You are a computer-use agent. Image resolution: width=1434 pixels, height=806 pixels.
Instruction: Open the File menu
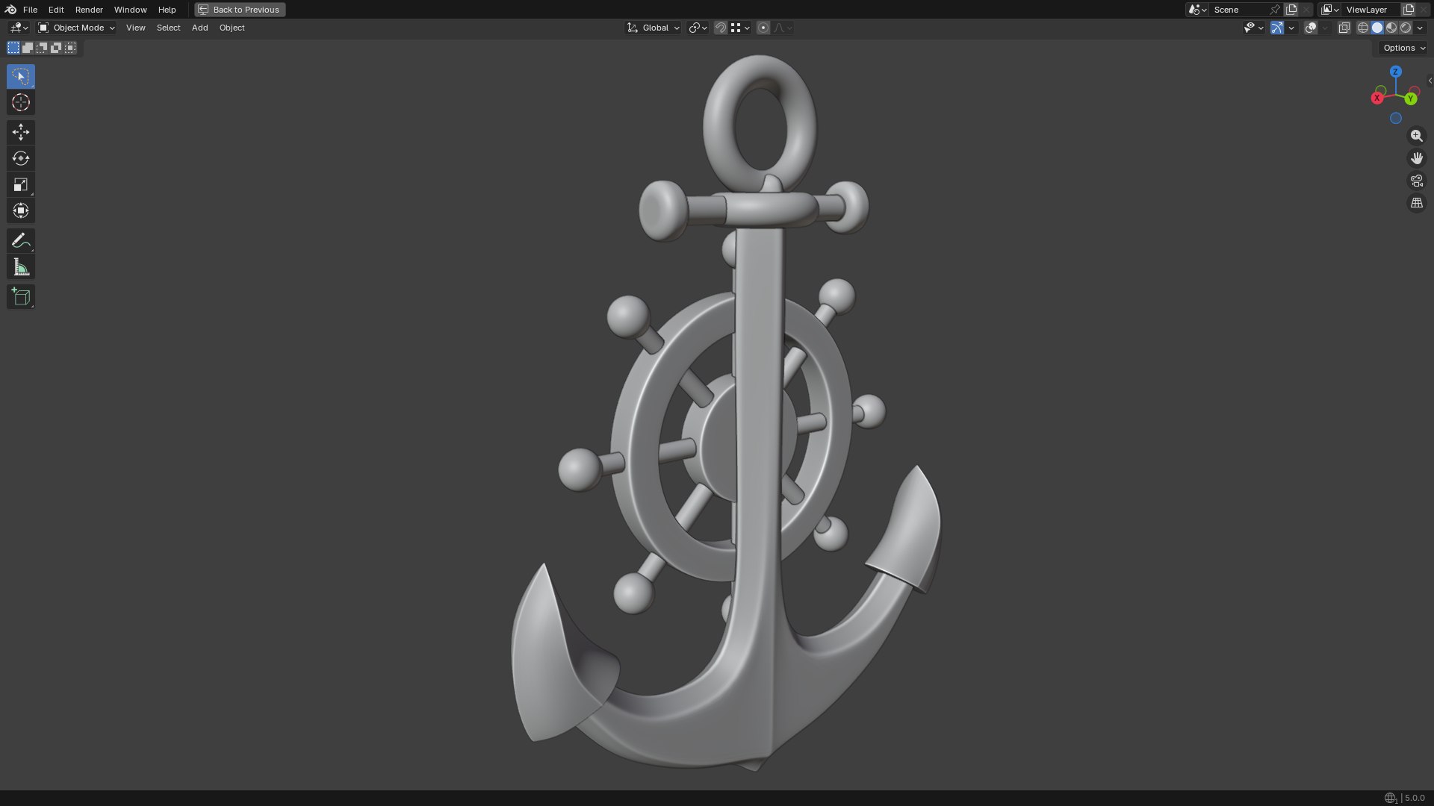click(30, 10)
